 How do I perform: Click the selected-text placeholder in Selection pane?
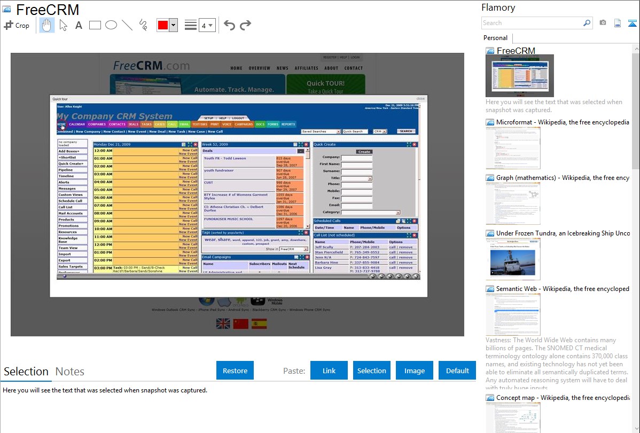point(105,390)
